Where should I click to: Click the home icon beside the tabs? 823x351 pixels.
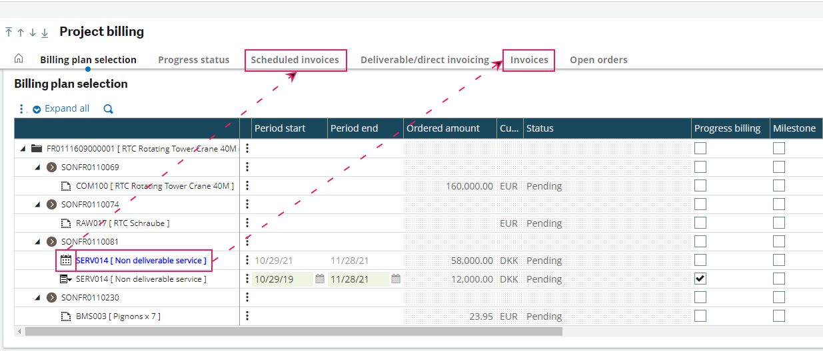[x=19, y=58]
